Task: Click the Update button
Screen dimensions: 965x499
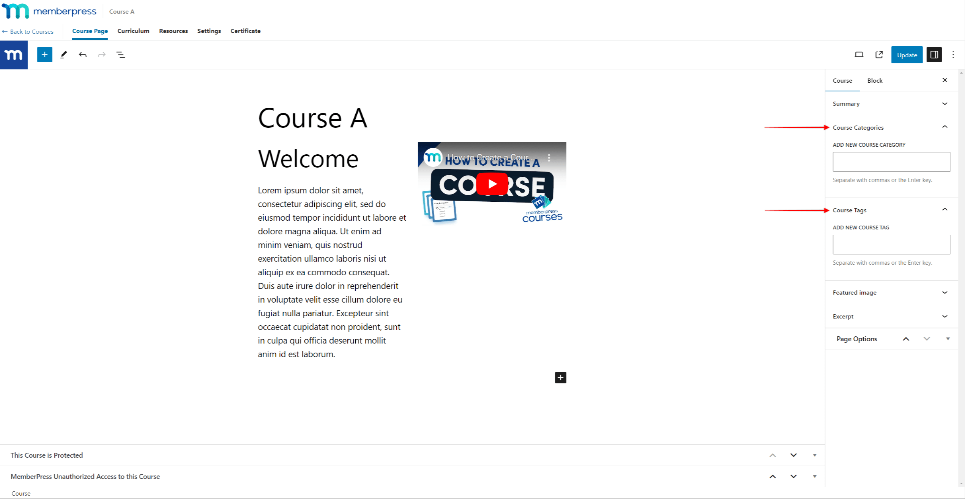Action: point(906,55)
